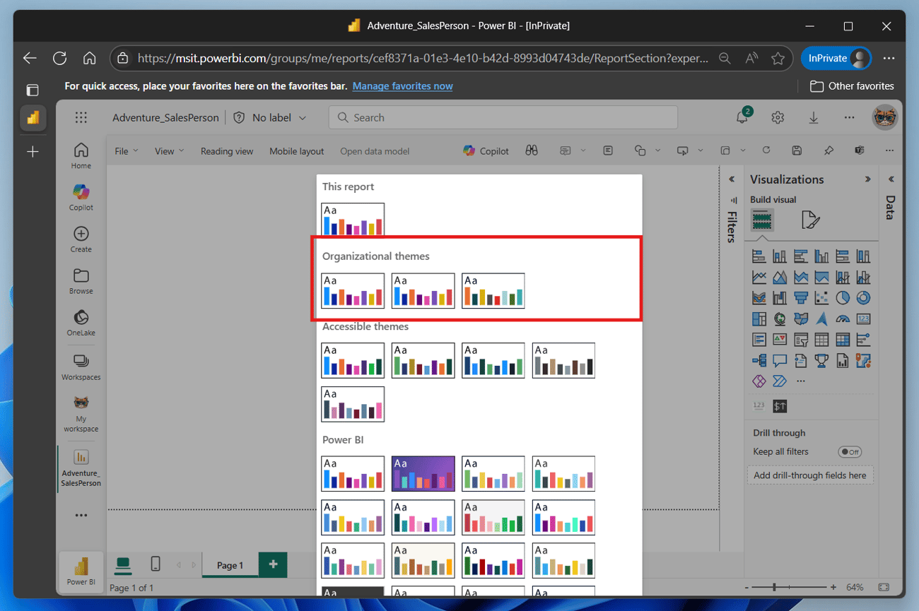Image resolution: width=919 pixels, height=611 pixels.
Task: Select the purple Power BI theme swatch
Action: [423, 473]
